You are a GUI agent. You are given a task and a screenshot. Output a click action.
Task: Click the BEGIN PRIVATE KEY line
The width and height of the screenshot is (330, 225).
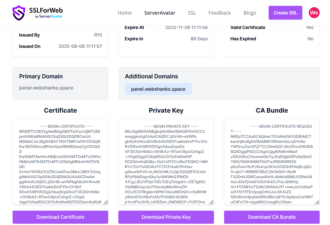(171, 126)
